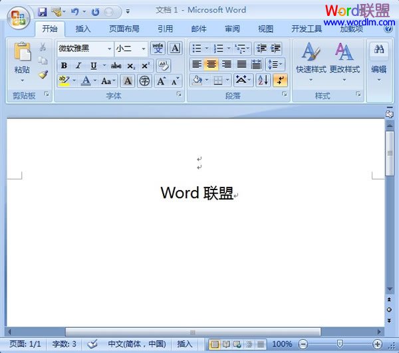This screenshot has width=399, height=353.
Task: Open Change Styles menu
Action: pos(344,62)
